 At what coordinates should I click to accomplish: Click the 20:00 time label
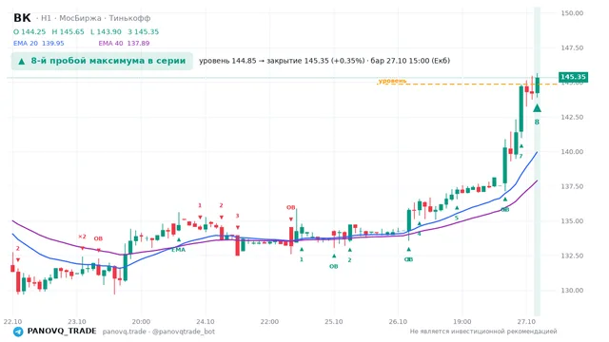pyautogui.click(x=141, y=321)
